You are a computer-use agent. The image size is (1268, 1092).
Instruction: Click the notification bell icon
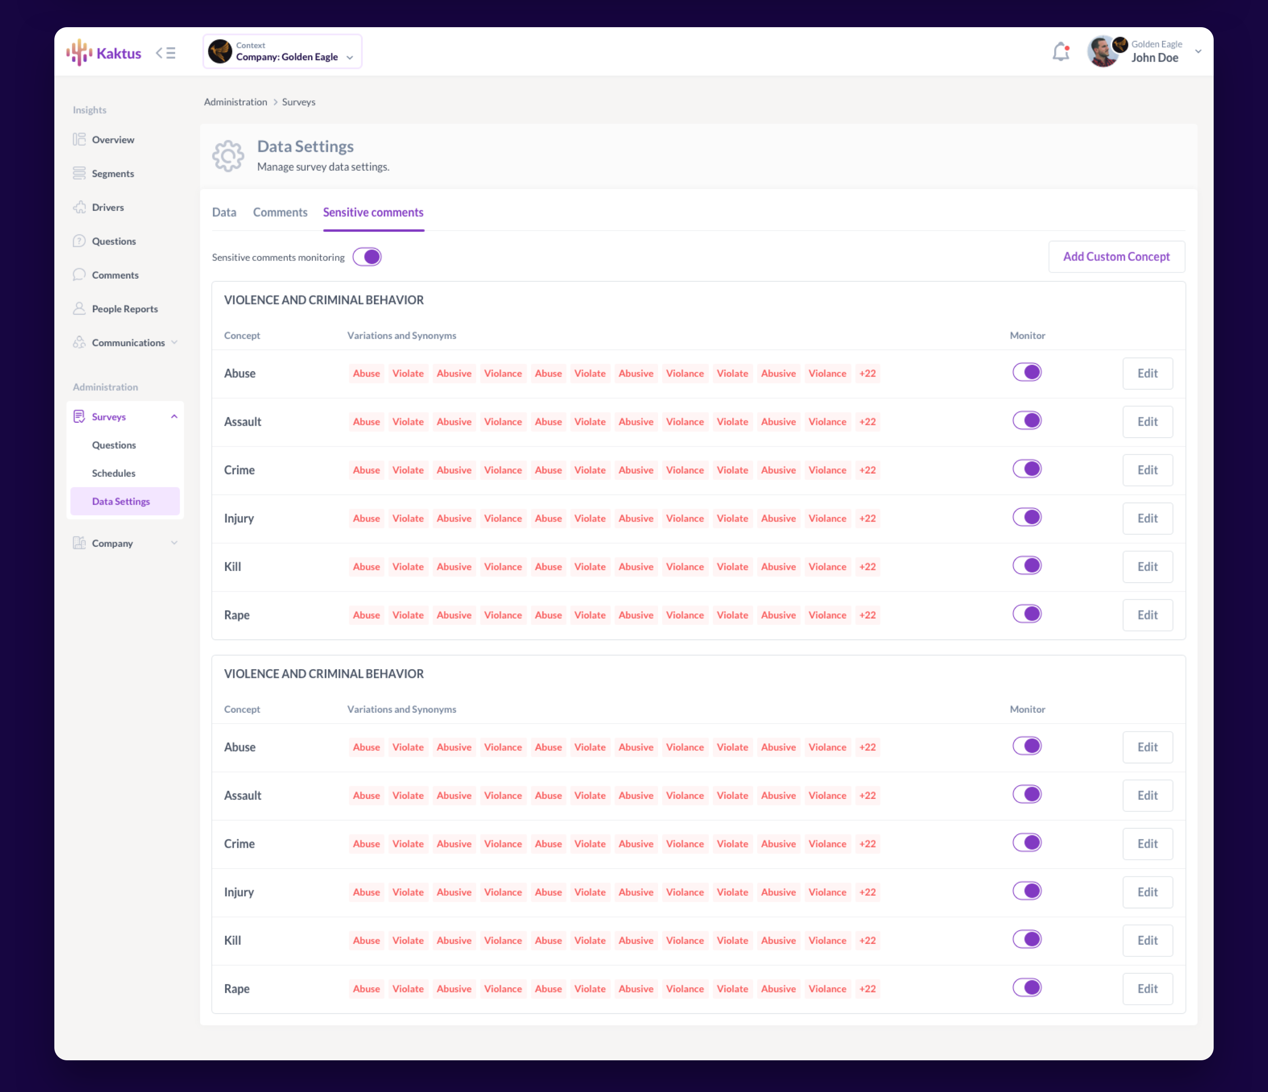pos(1061,52)
